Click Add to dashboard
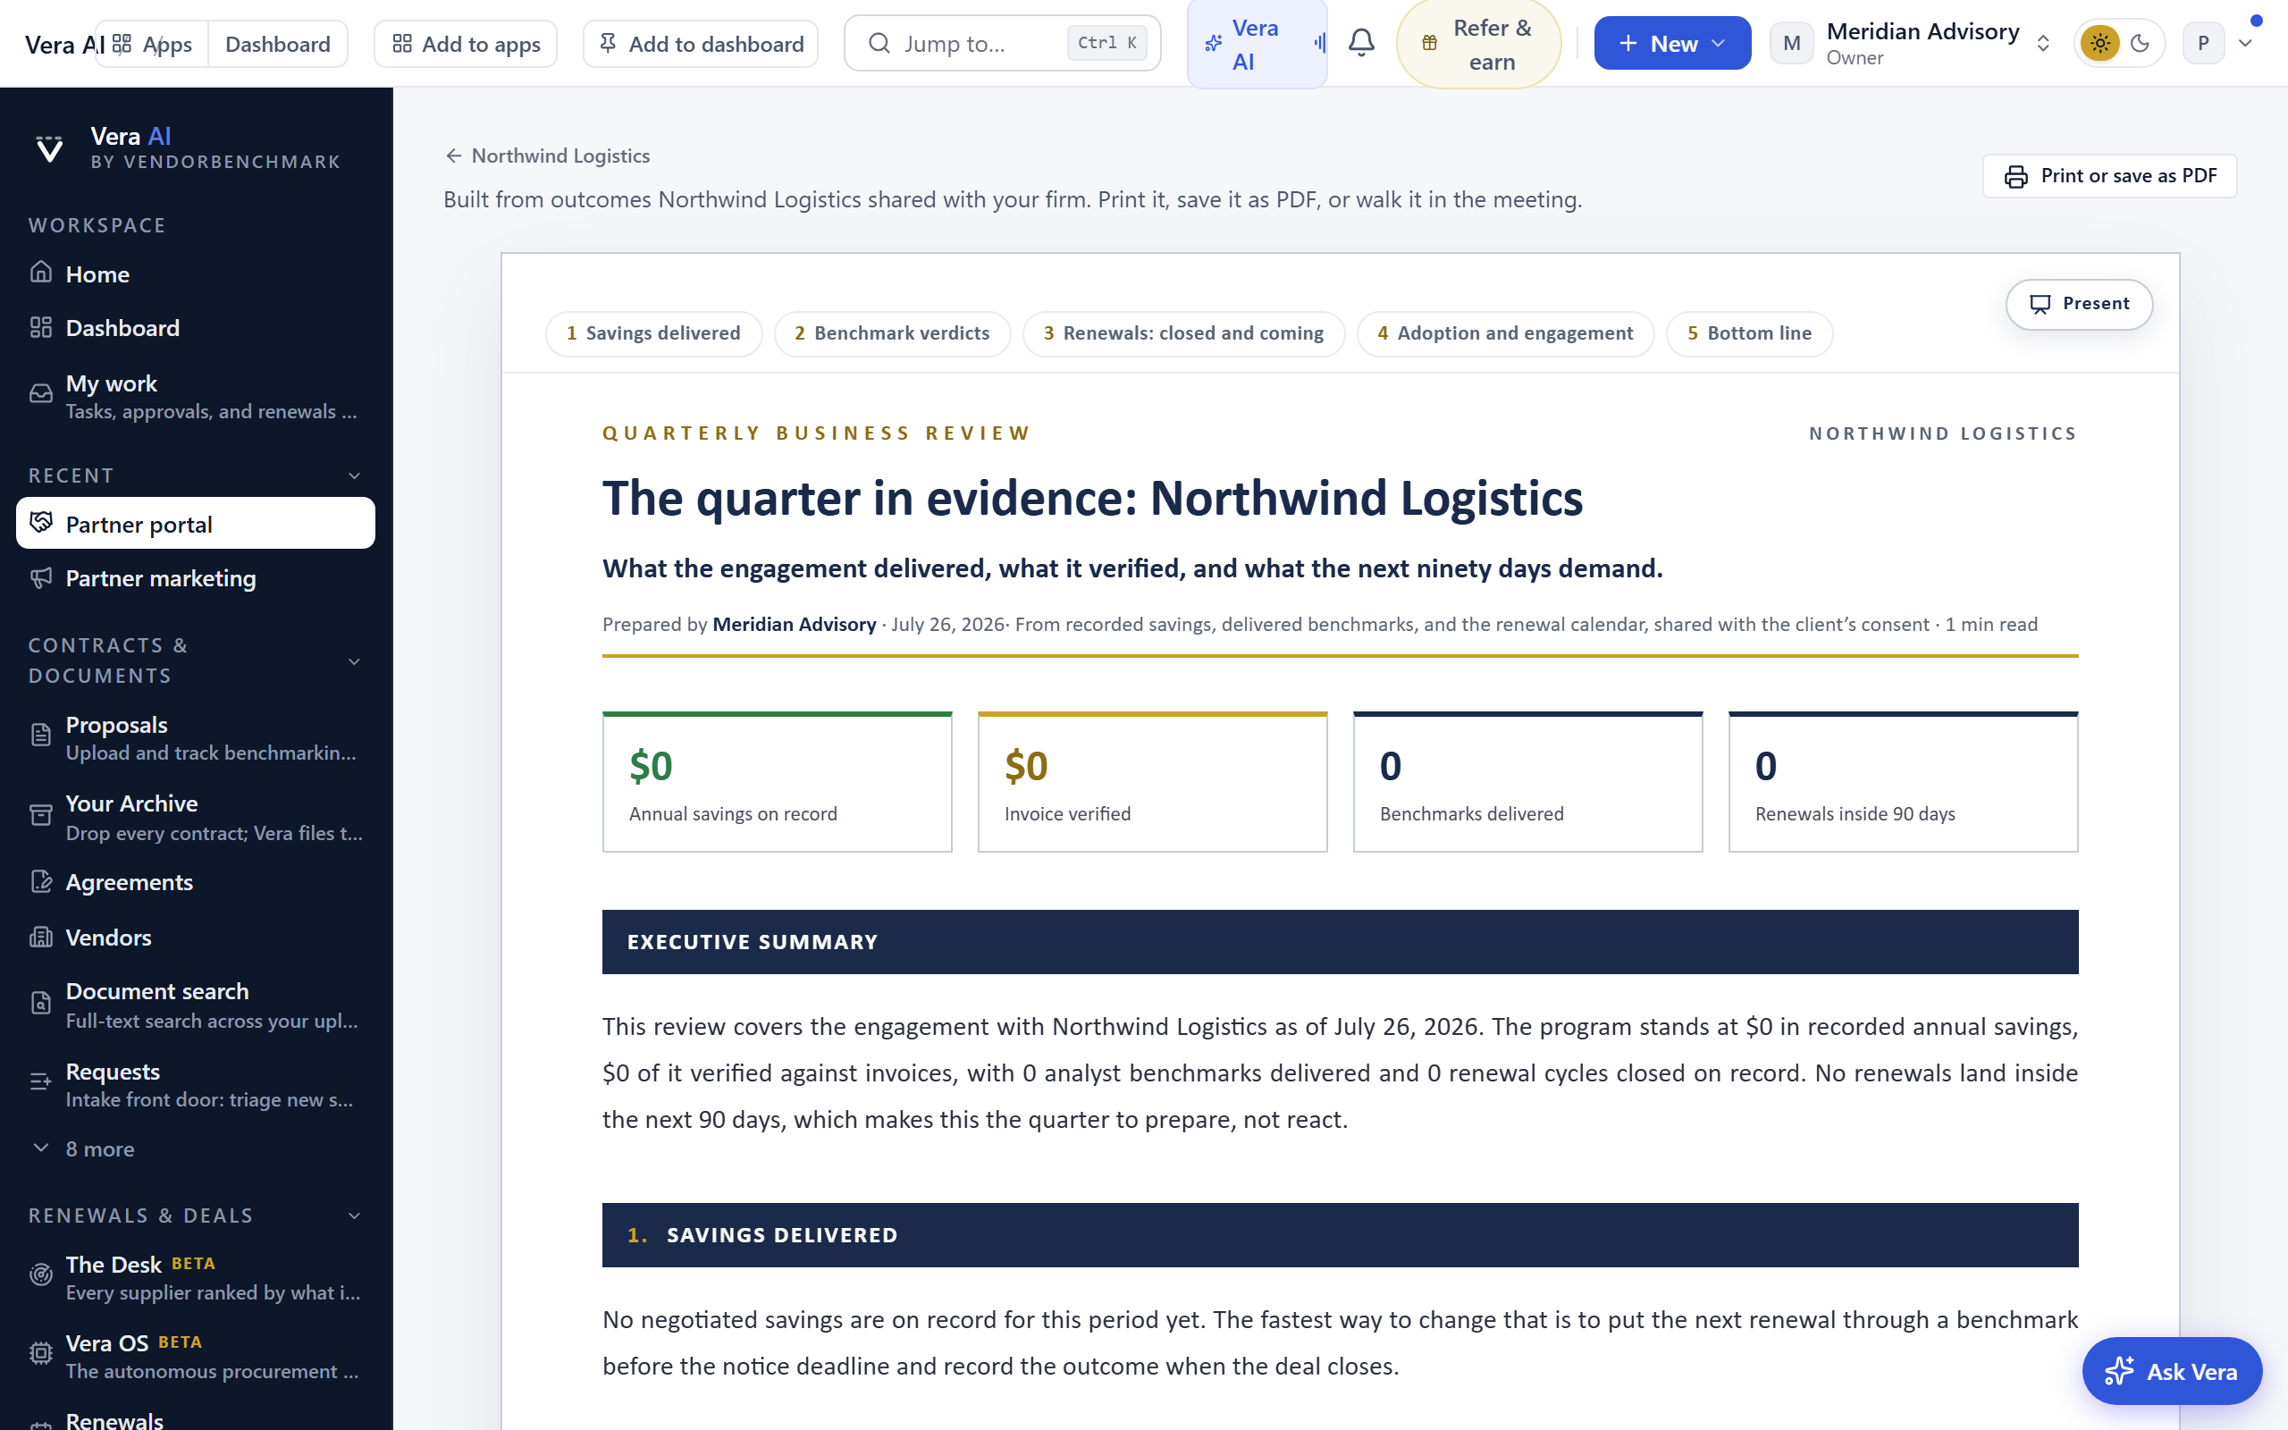The width and height of the screenshot is (2288, 1430). tap(701, 45)
